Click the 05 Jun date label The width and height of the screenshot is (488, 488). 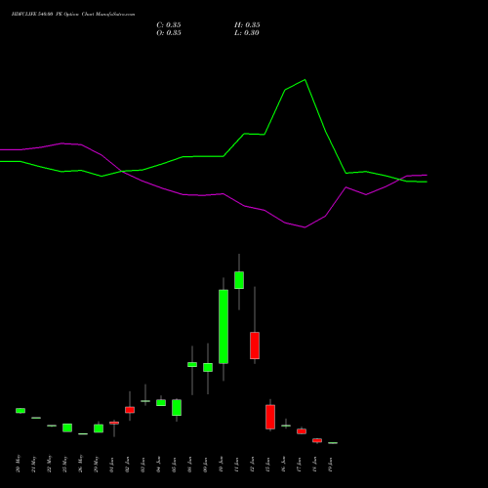[174, 465]
